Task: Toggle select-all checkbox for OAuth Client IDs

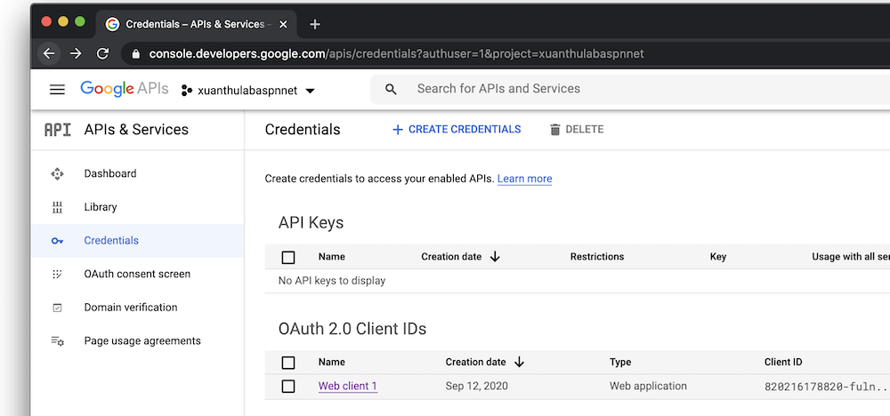Action: coord(287,363)
